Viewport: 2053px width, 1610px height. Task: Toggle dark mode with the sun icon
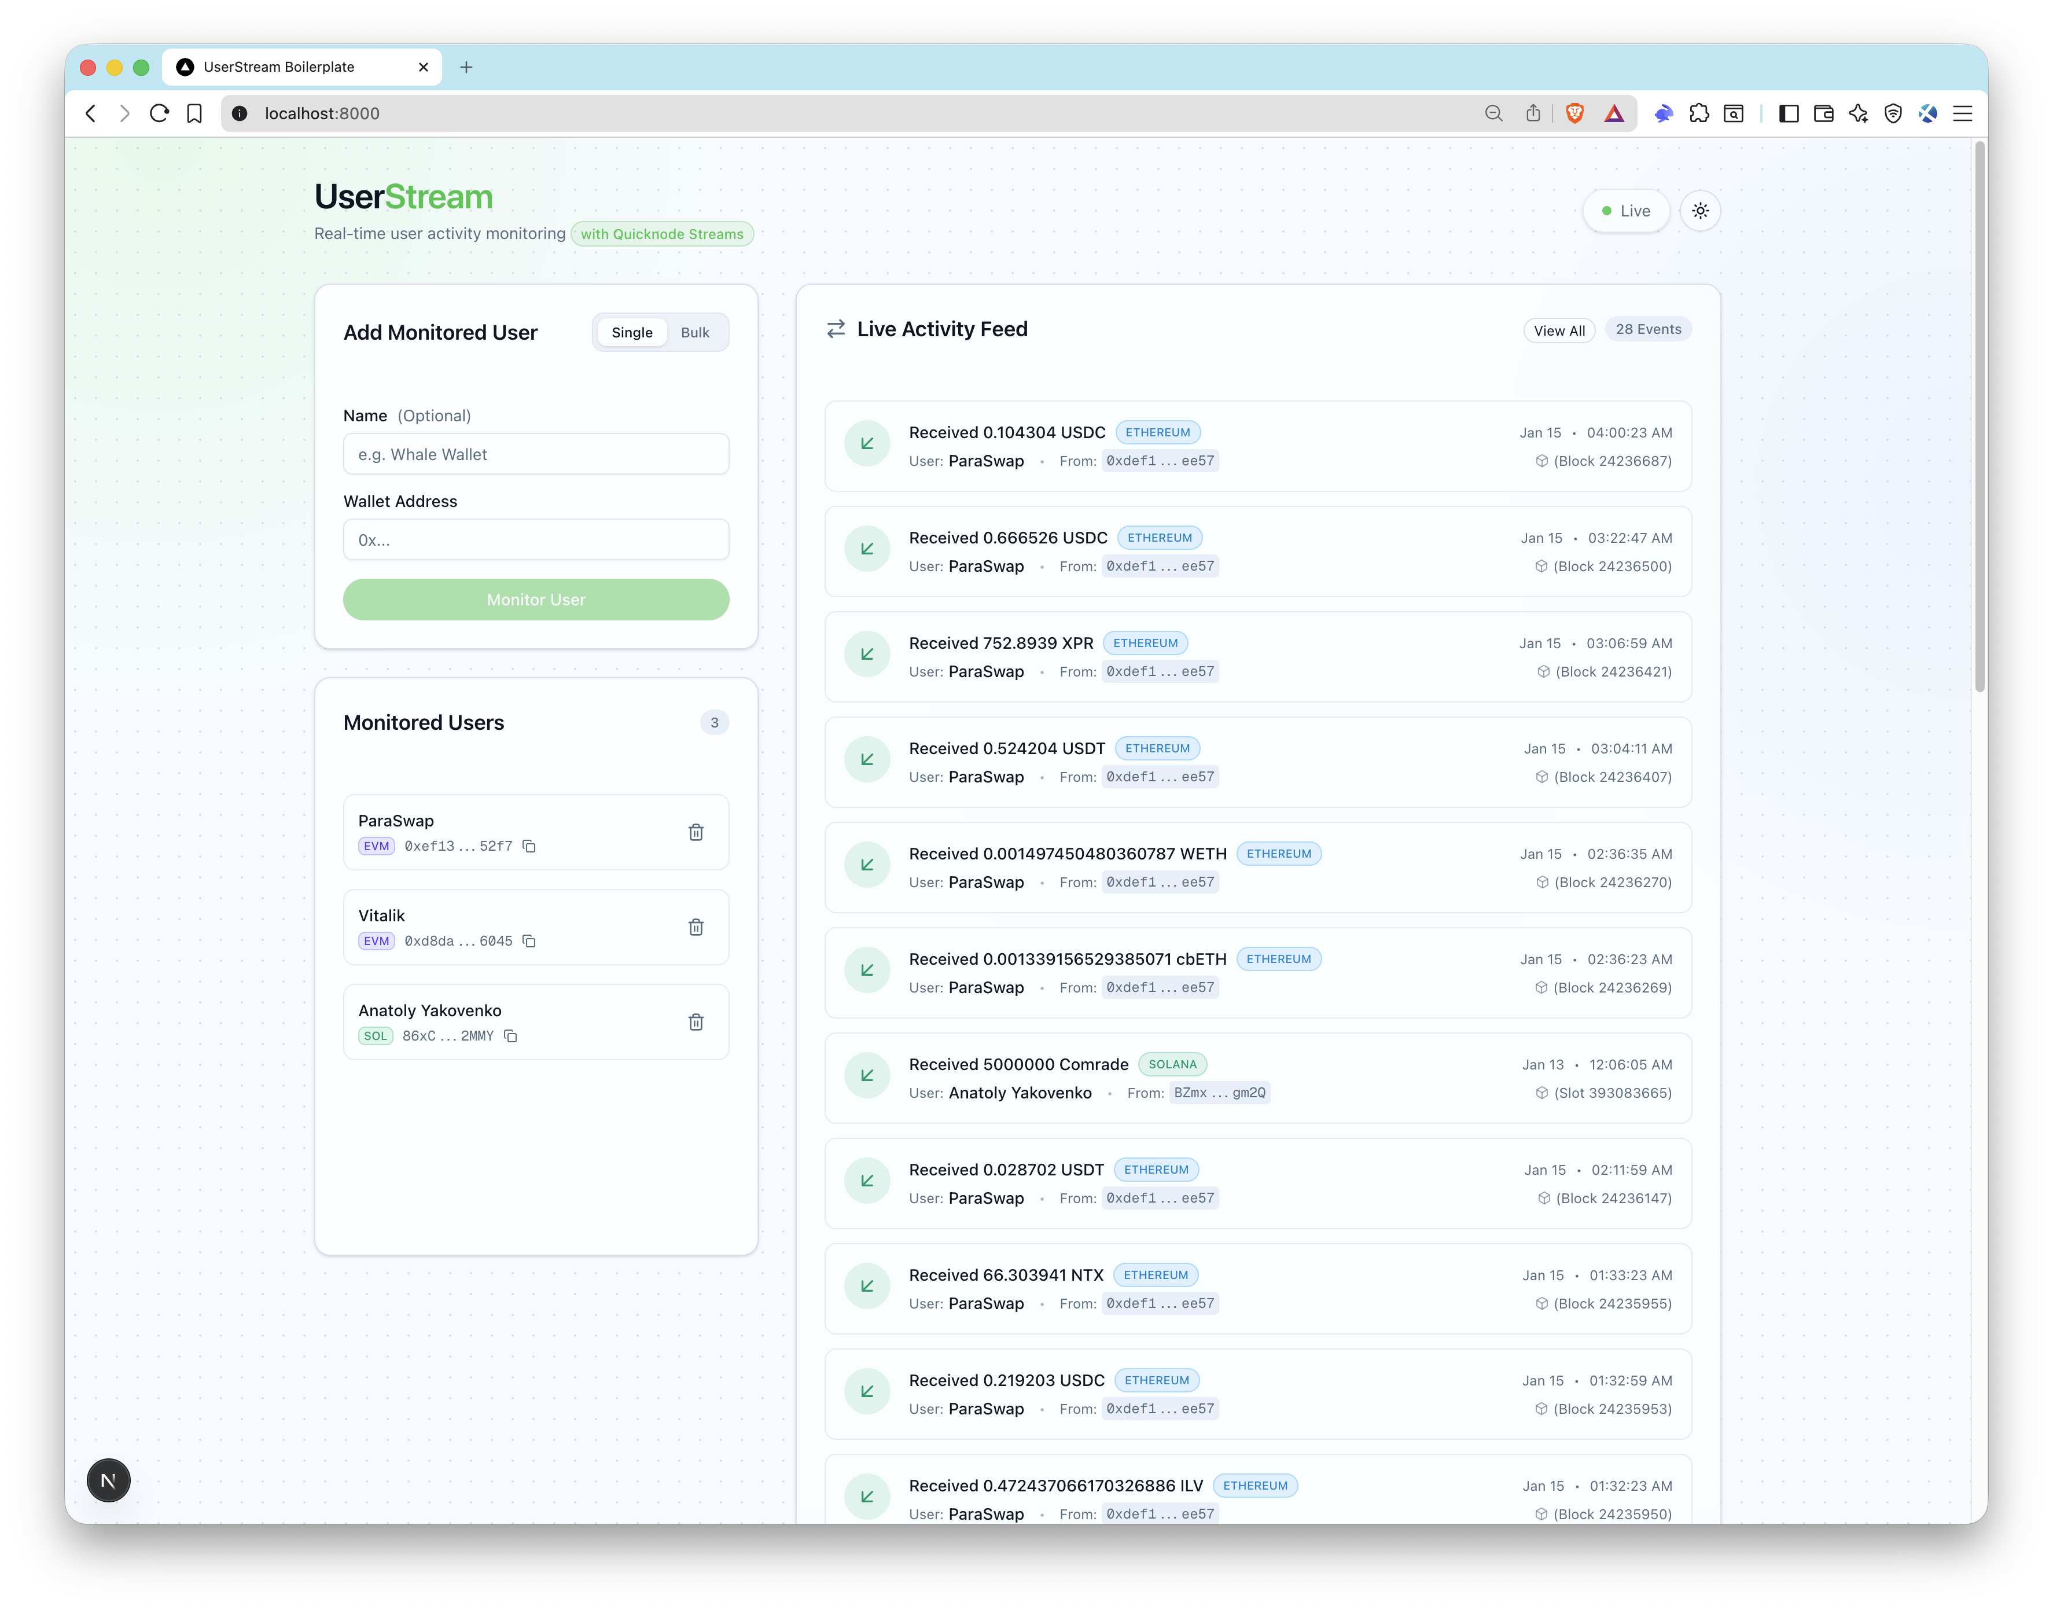(1701, 210)
